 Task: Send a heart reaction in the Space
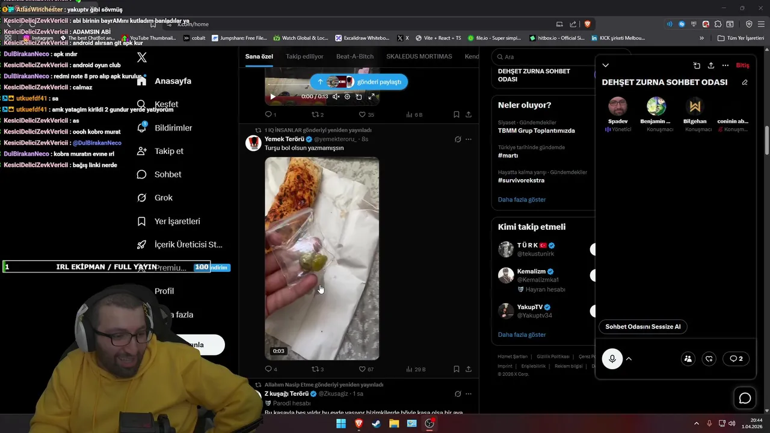pos(709,359)
